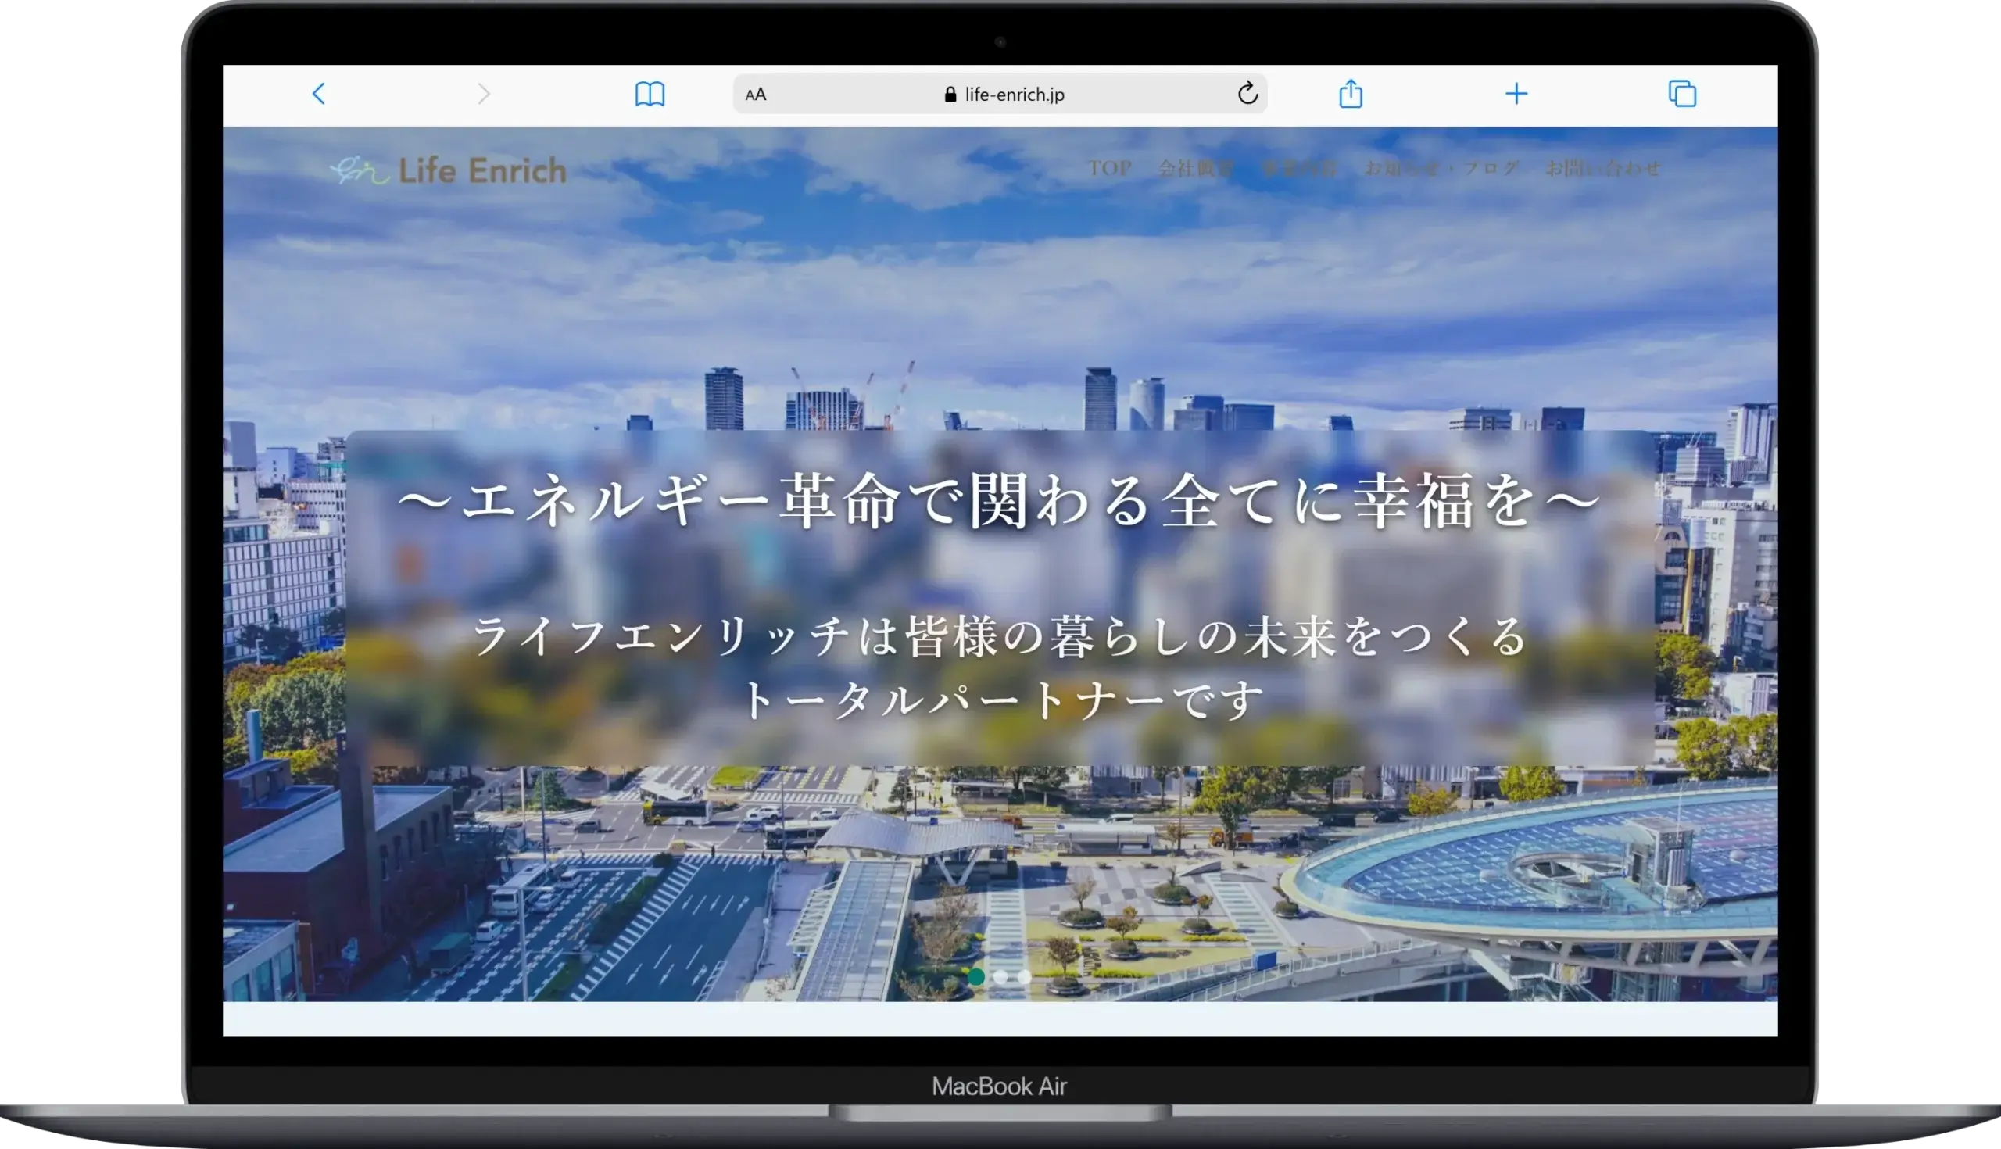Select the second slider dot
This screenshot has height=1149, width=2001.
[1000, 977]
